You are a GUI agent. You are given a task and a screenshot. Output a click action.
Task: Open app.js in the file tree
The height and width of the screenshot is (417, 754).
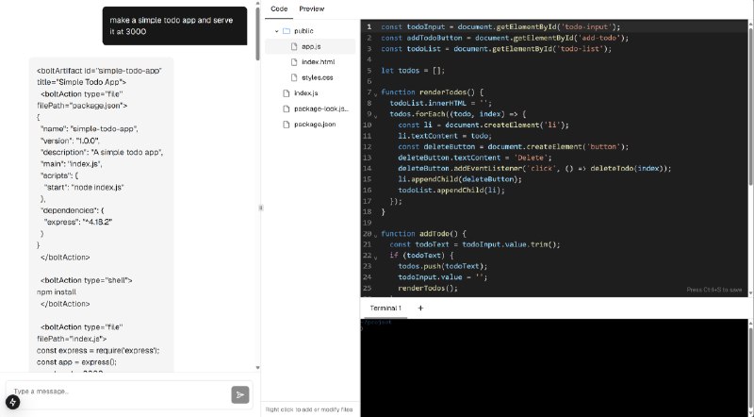pos(311,46)
